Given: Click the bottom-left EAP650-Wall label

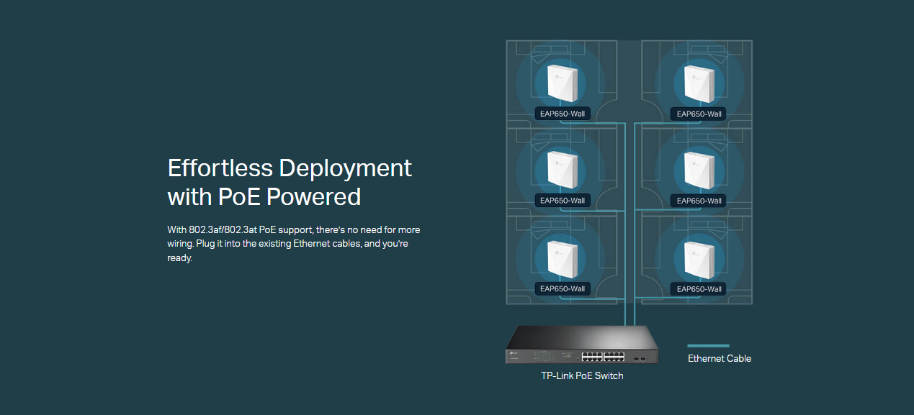Looking at the screenshot, I should [x=562, y=288].
